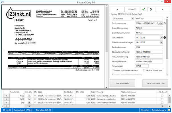
Task: Click into the Boekstuknummer field
Action: click(149, 47)
